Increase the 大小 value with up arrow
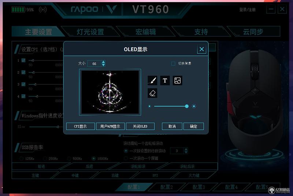The image size is (293, 196). pyautogui.click(x=103, y=62)
